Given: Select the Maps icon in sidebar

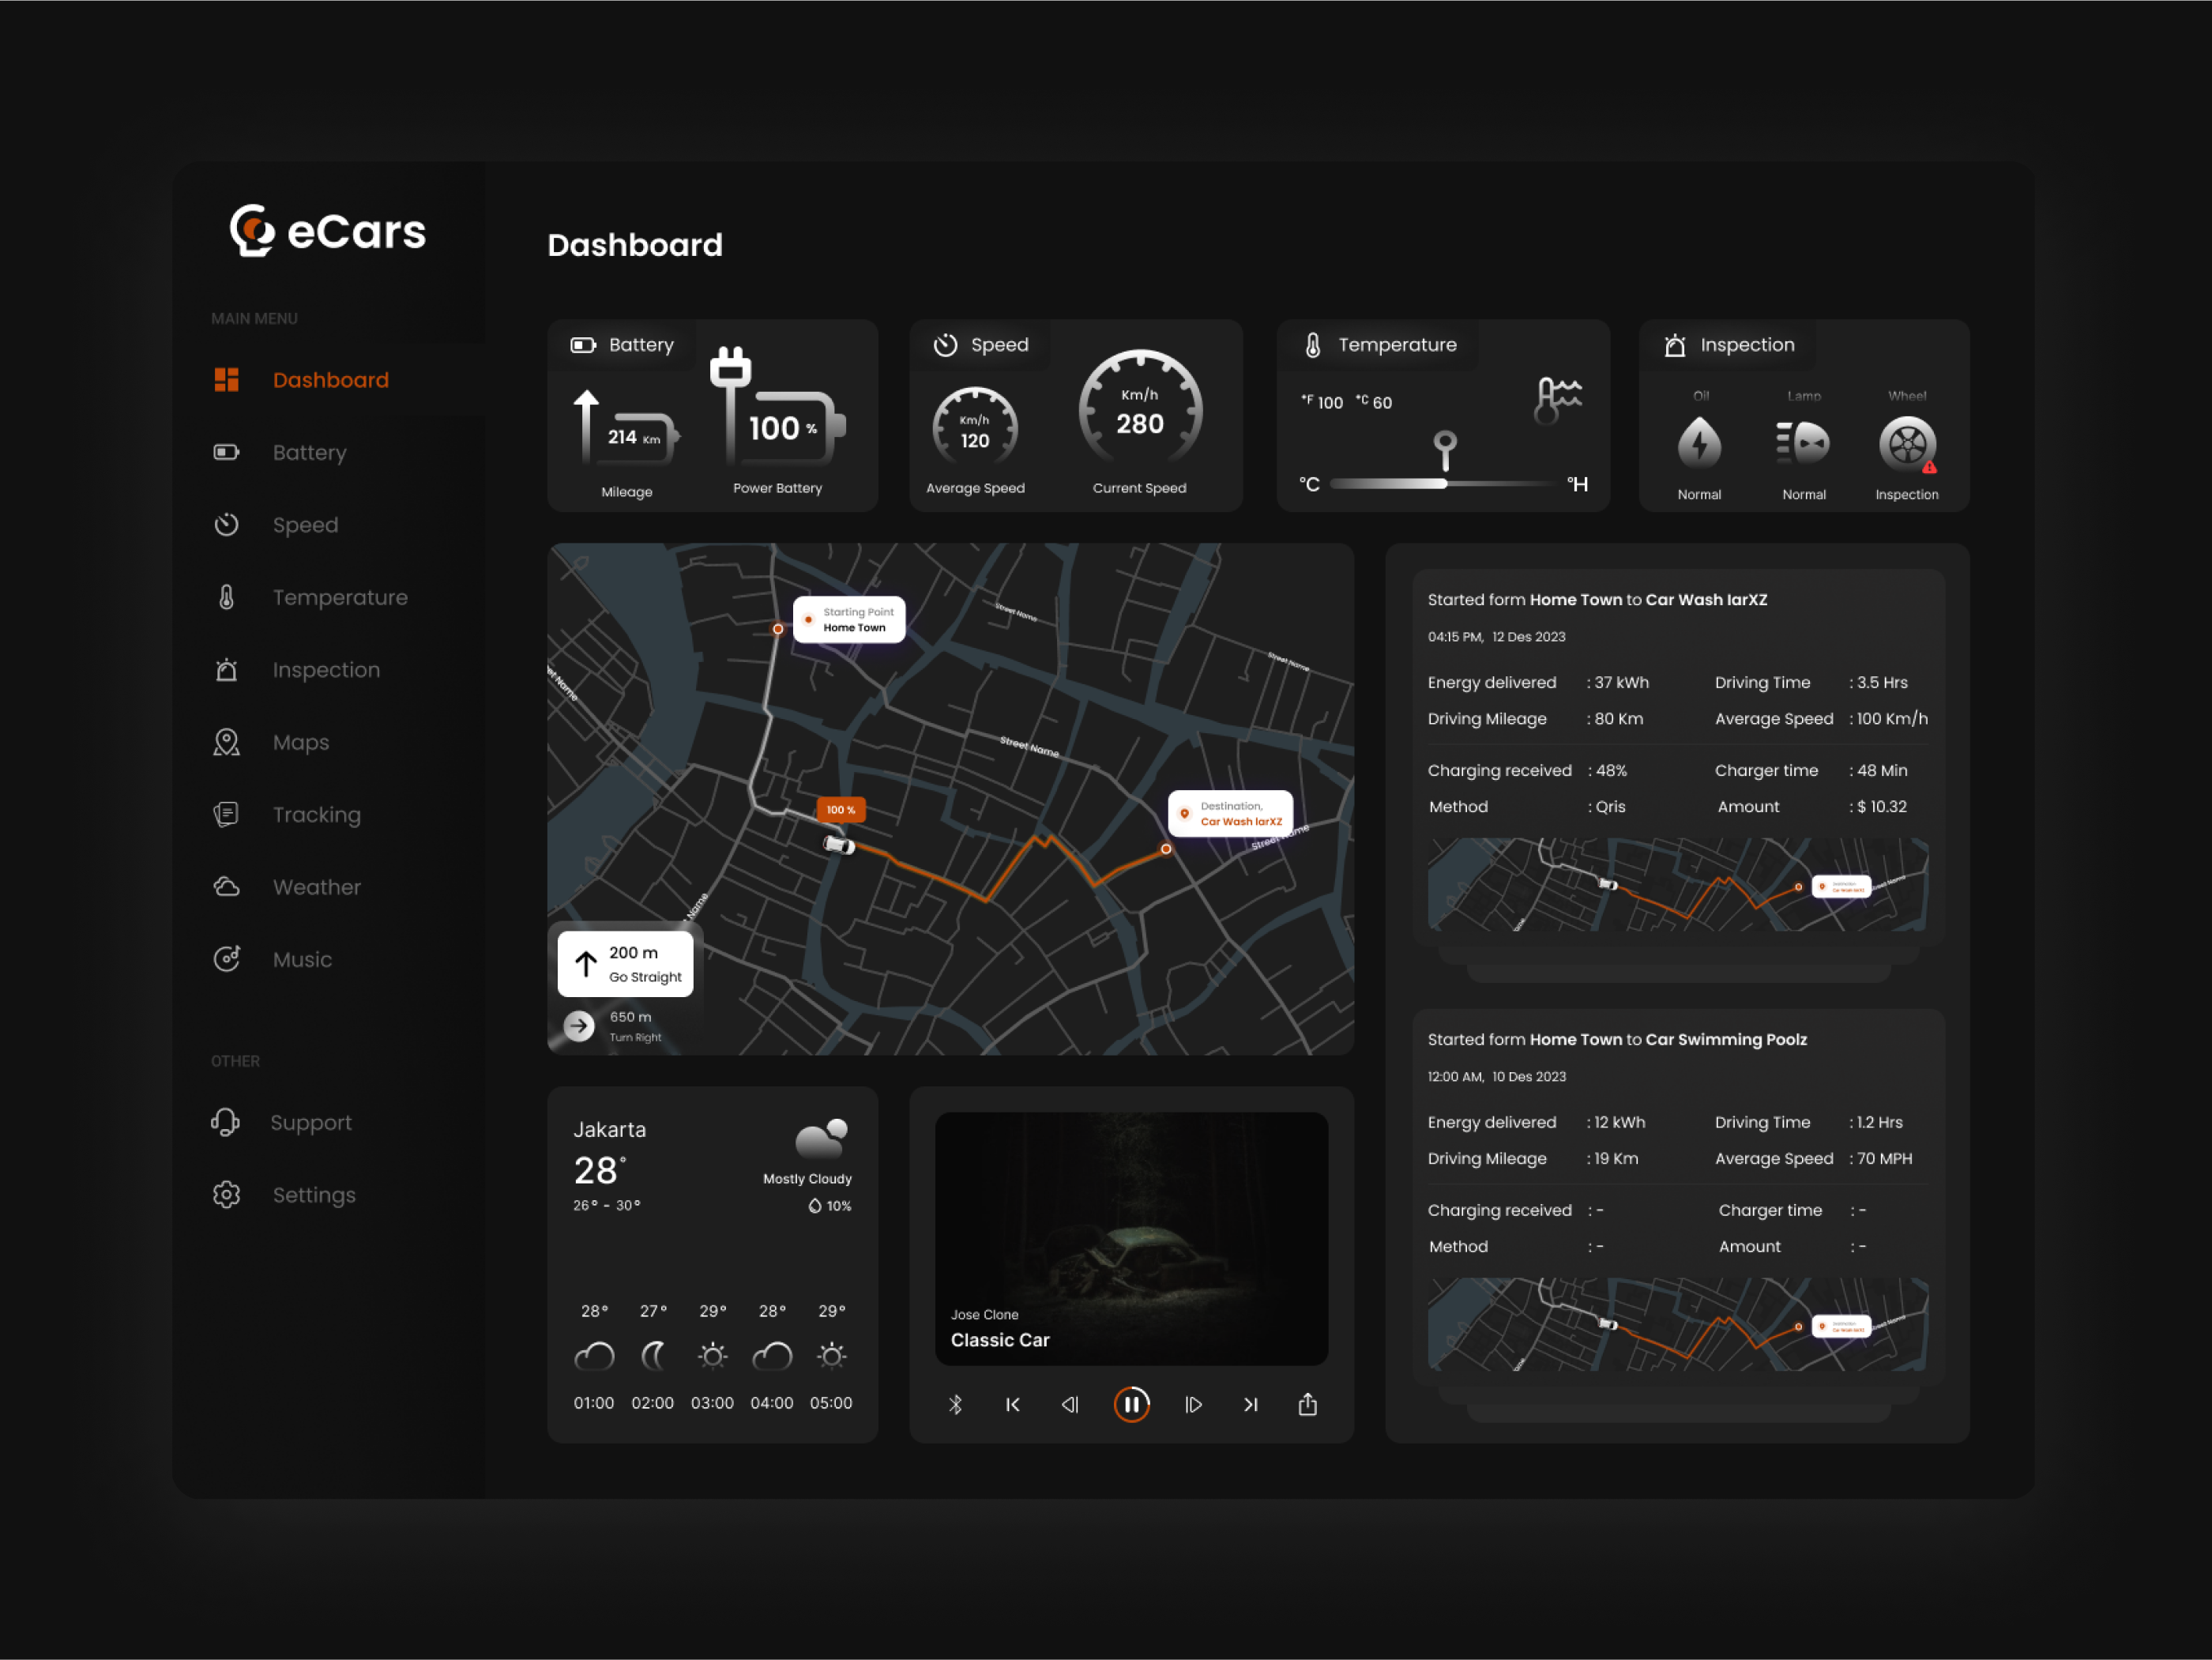Looking at the screenshot, I should pyautogui.click(x=226, y=742).
